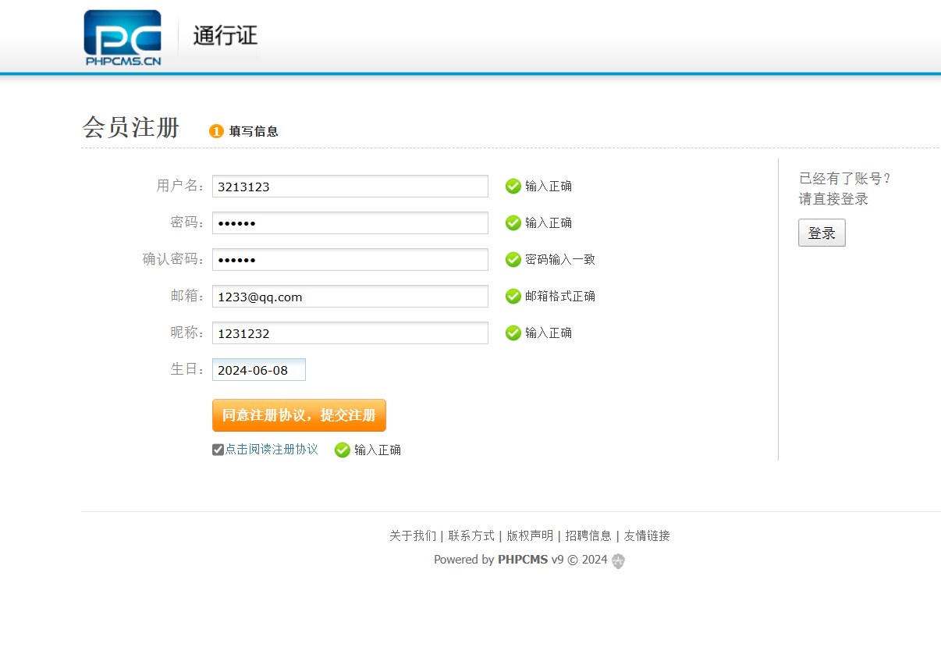The image size is (941, 651).
Task: Open the 生日 date picker field
Action: pyautogui.click(x=258, y=369)
